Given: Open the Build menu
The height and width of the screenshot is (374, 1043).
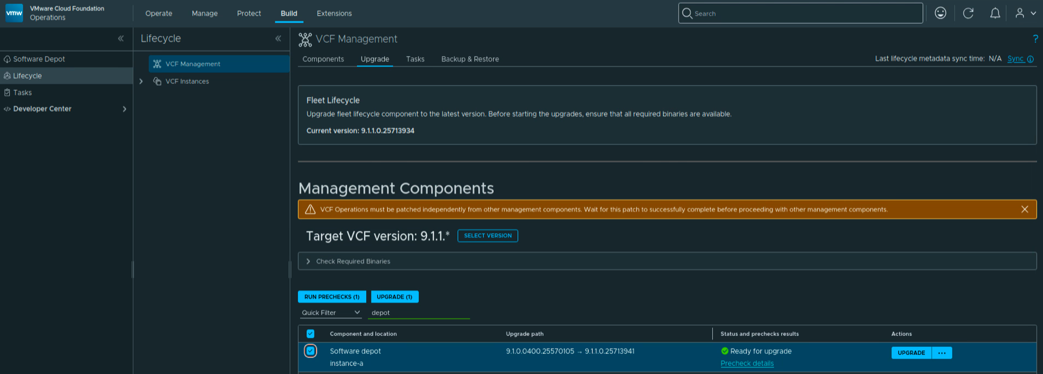Looking at the screenshot, I should coord(289,13).
